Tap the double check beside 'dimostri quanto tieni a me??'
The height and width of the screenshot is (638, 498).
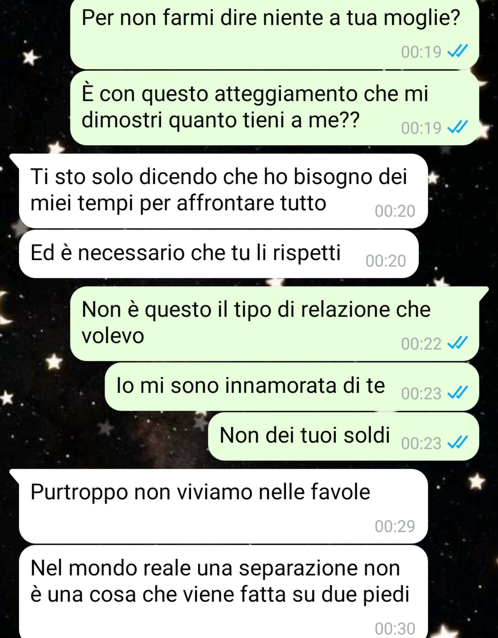pyautogui.click(x=458, y=127)
